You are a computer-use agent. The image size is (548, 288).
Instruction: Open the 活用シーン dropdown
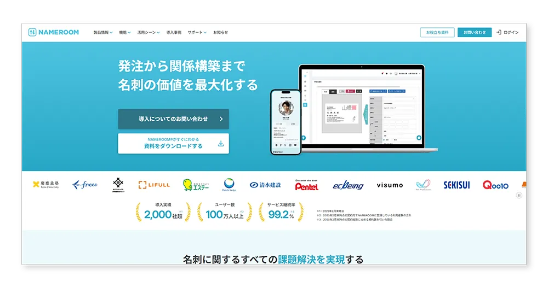coord(149,32)
